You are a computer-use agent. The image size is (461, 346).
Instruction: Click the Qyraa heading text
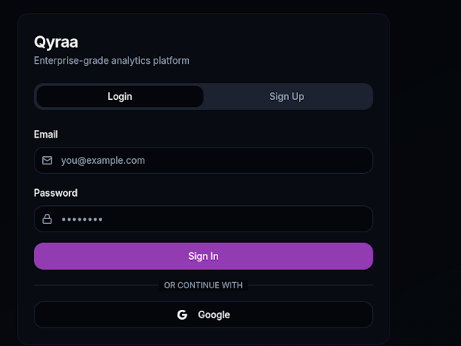click(x=56, y=42)
